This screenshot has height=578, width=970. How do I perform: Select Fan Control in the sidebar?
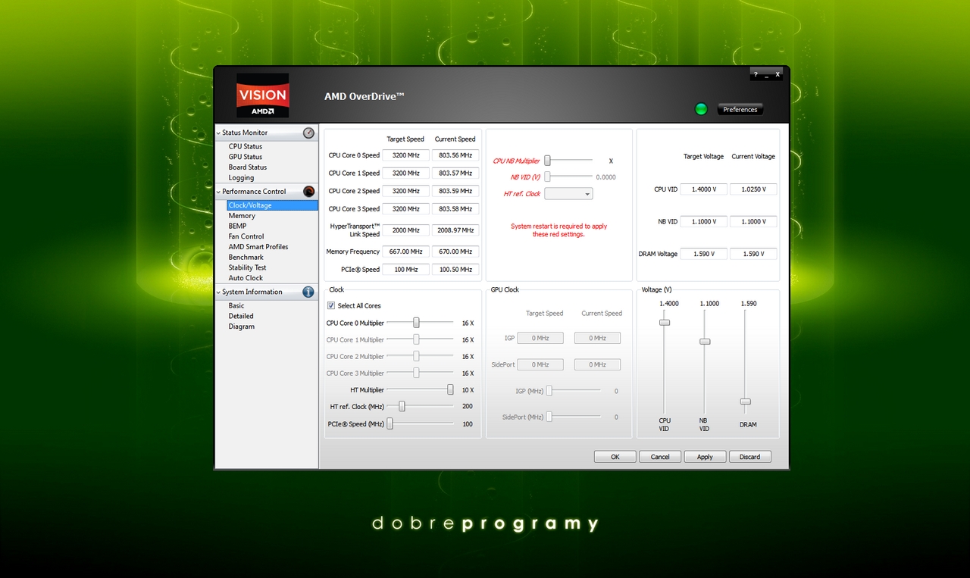246,236
